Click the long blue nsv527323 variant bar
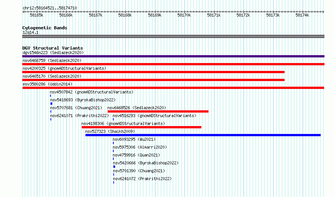The width and height of the screenshot is (335, 197). tap(203, 135)
